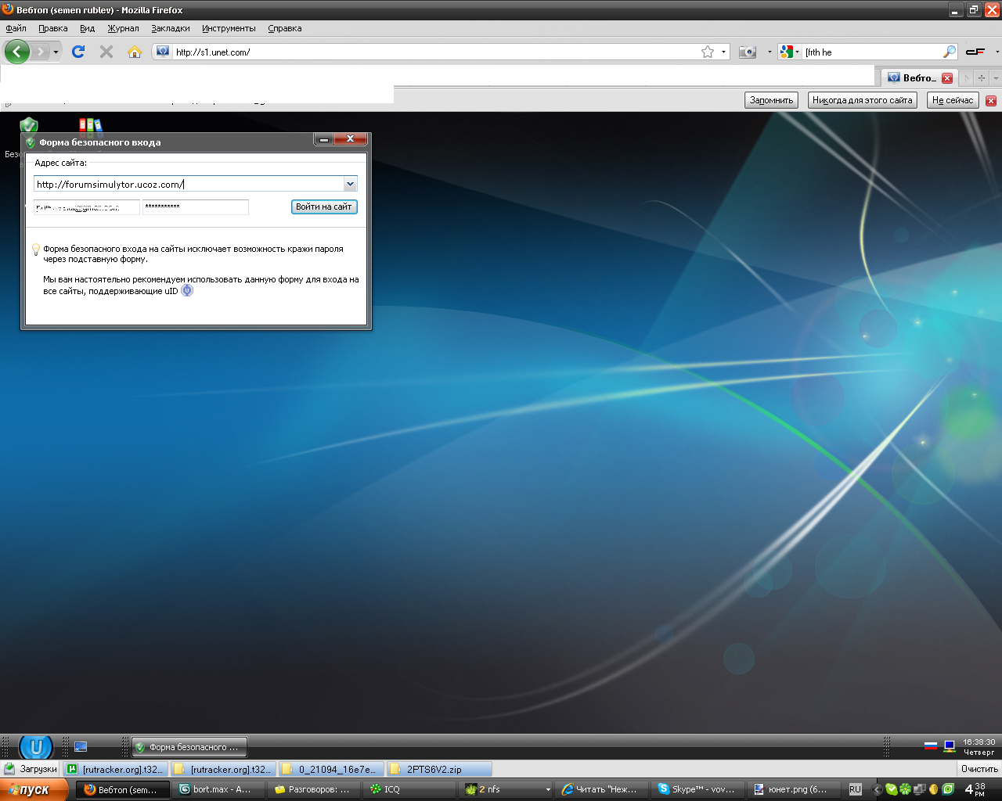
Task: Click 'Никогда для этого сайта' button
Action: coord(863,100)
